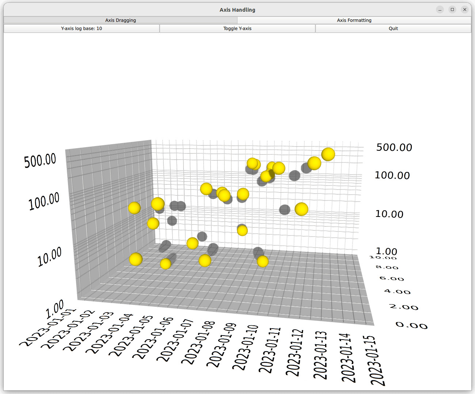Pick the 2023-01-08 date axis label
The image size is (475, 394).
coord(198,343)
